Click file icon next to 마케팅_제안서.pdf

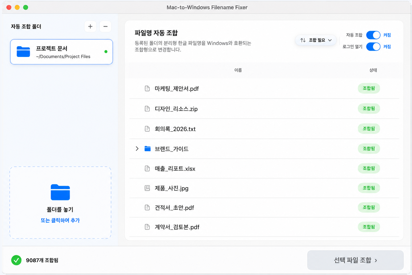pyautogui.click(x=147, y=88)
